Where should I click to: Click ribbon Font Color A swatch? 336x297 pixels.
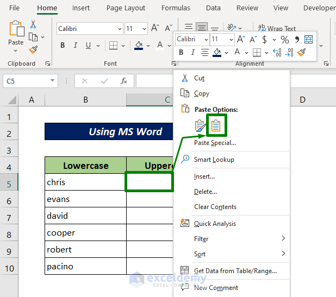[x=160, y=46]
